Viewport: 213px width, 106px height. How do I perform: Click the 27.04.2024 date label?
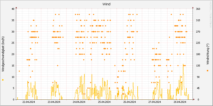[x=155, y=102]
